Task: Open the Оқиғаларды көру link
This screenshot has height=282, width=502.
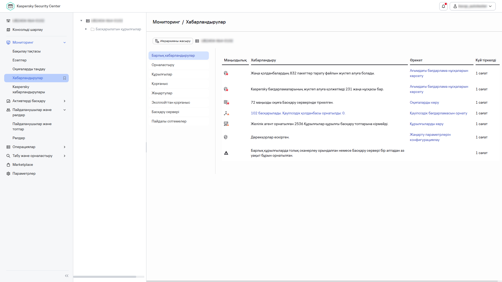Action: tap(424, 103)
